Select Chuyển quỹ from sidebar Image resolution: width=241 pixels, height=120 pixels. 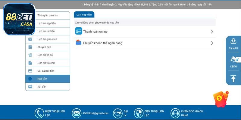[x=44, y=47]
